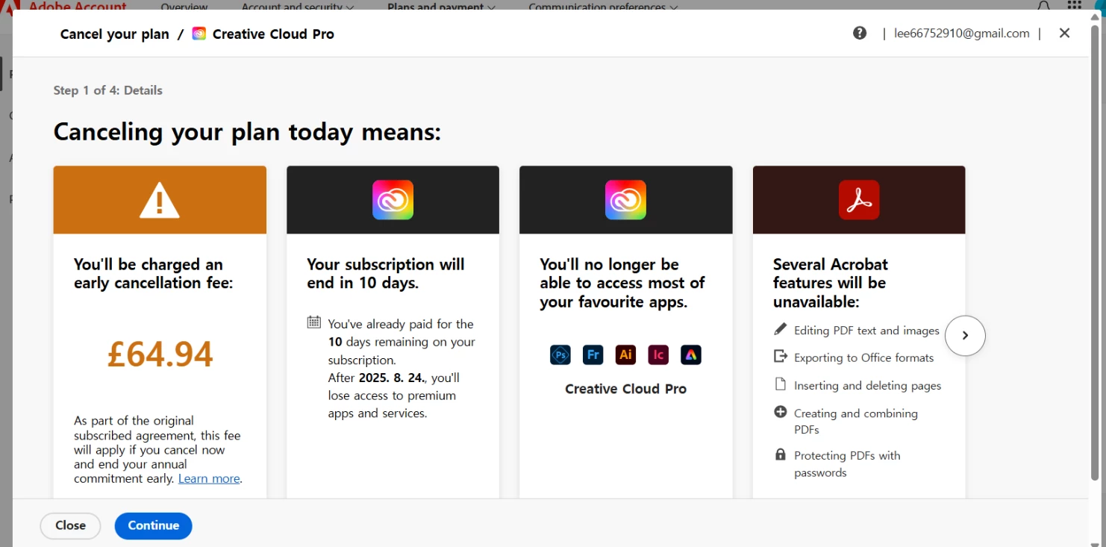The image size is (1106, 547).
Task: Click the warning triangle icon
Action: pos(160,200)
